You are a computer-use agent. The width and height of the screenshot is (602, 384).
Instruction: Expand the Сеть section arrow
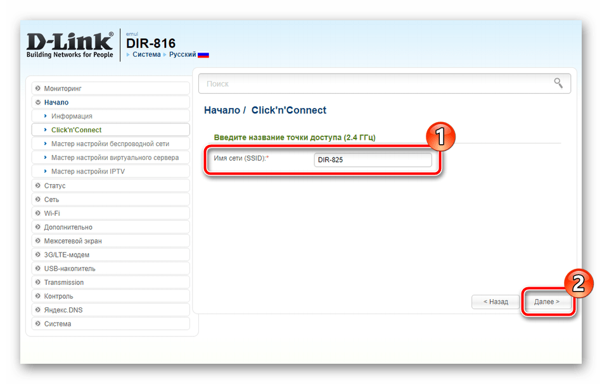click(x=37, y=199)
